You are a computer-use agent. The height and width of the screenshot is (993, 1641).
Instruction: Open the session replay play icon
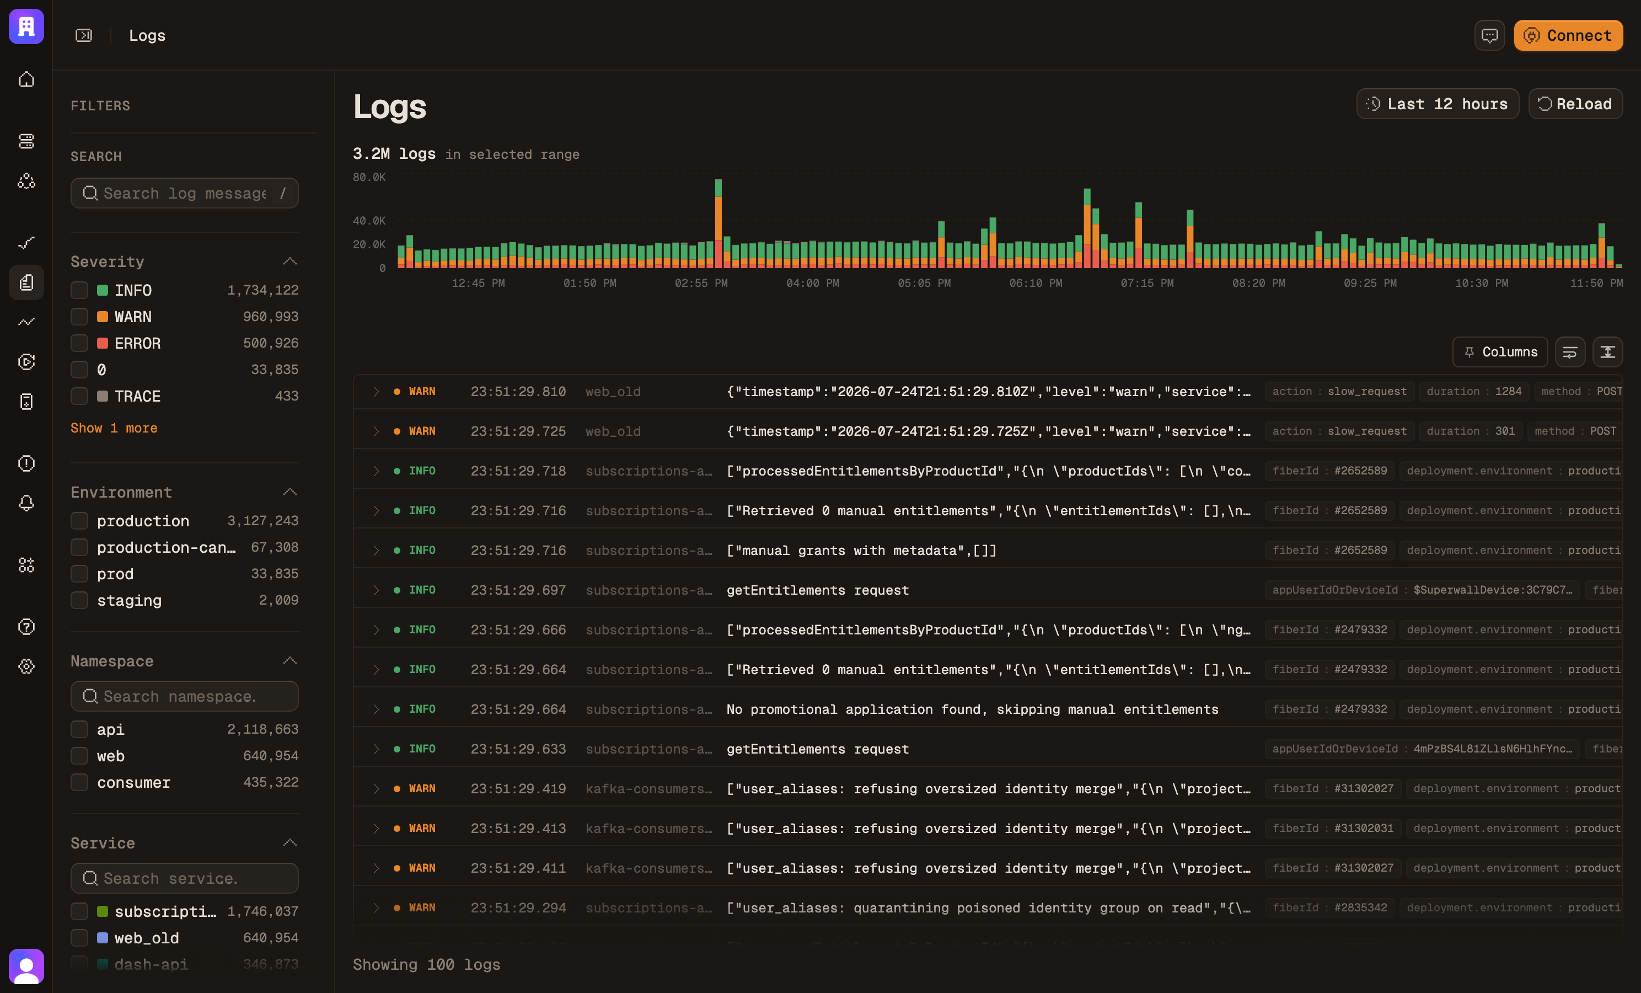point(26,362)
